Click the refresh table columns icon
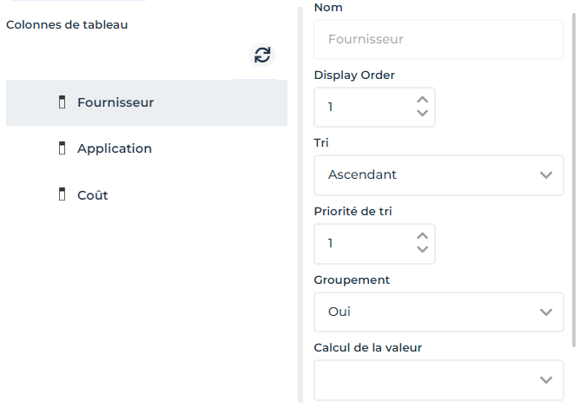This screenshot has width=580, height=408. point(262,56)
